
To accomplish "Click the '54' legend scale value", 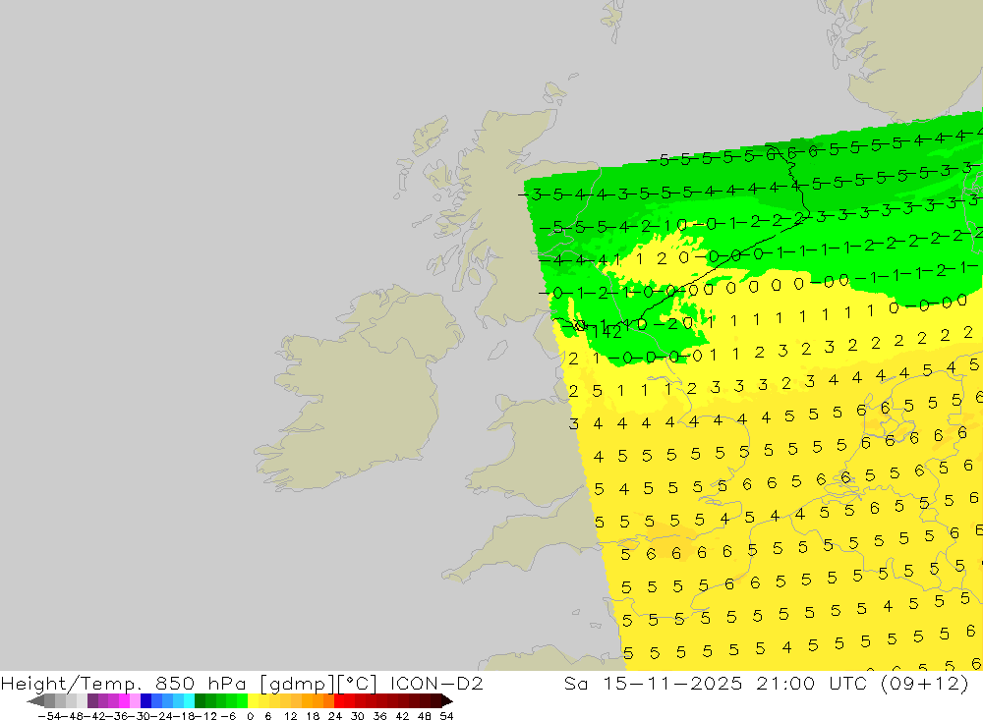I will pyautogui.click(x=446, y=716).
